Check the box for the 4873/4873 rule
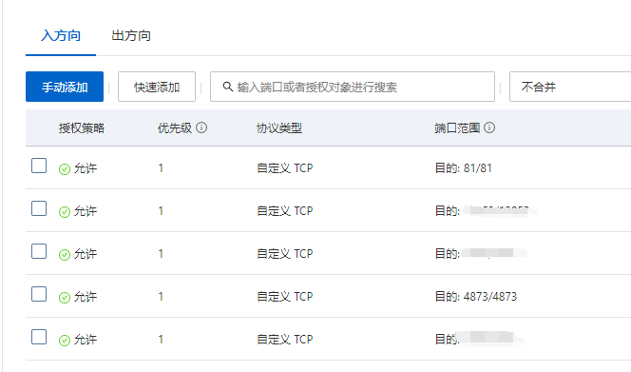631x372 pixels. 39,294
